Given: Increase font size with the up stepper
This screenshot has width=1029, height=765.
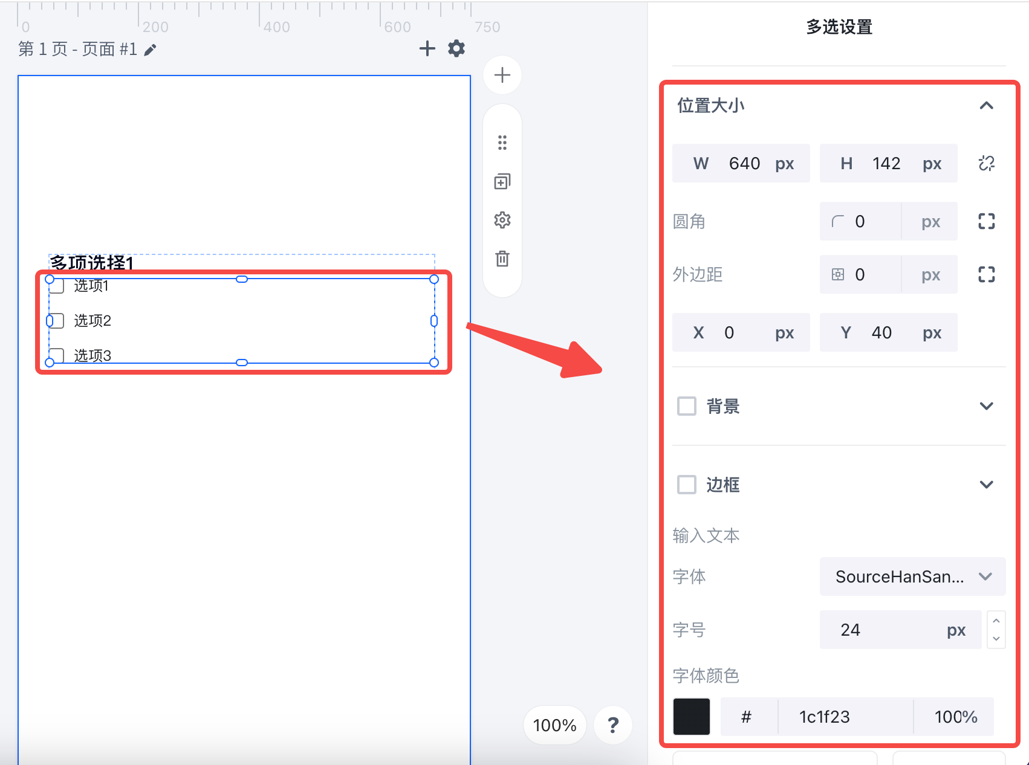Looking at the screenshot, I should click(996, 621).
